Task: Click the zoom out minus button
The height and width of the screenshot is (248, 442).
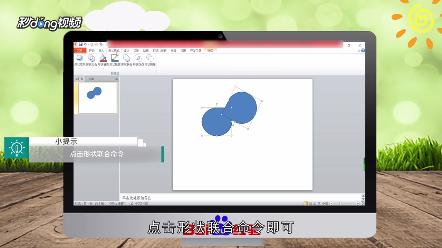Action: coord(331,204)
